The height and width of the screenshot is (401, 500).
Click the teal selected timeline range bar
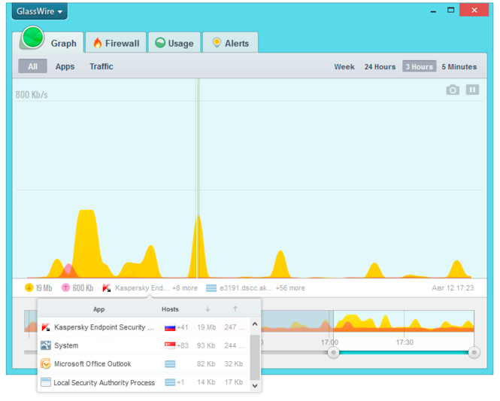tap(404, 353)
